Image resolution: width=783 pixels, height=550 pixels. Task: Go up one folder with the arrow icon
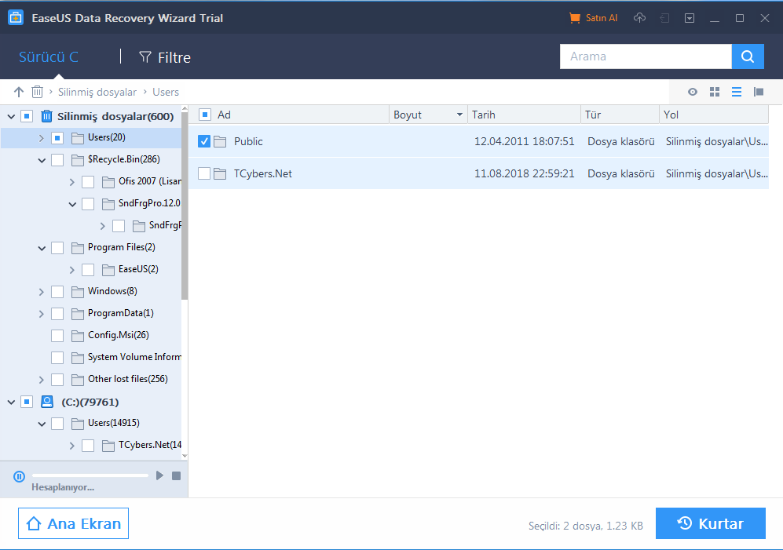[x=18, y=92]
